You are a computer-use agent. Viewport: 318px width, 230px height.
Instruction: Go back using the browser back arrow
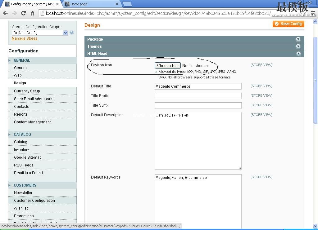click(6, 13)
